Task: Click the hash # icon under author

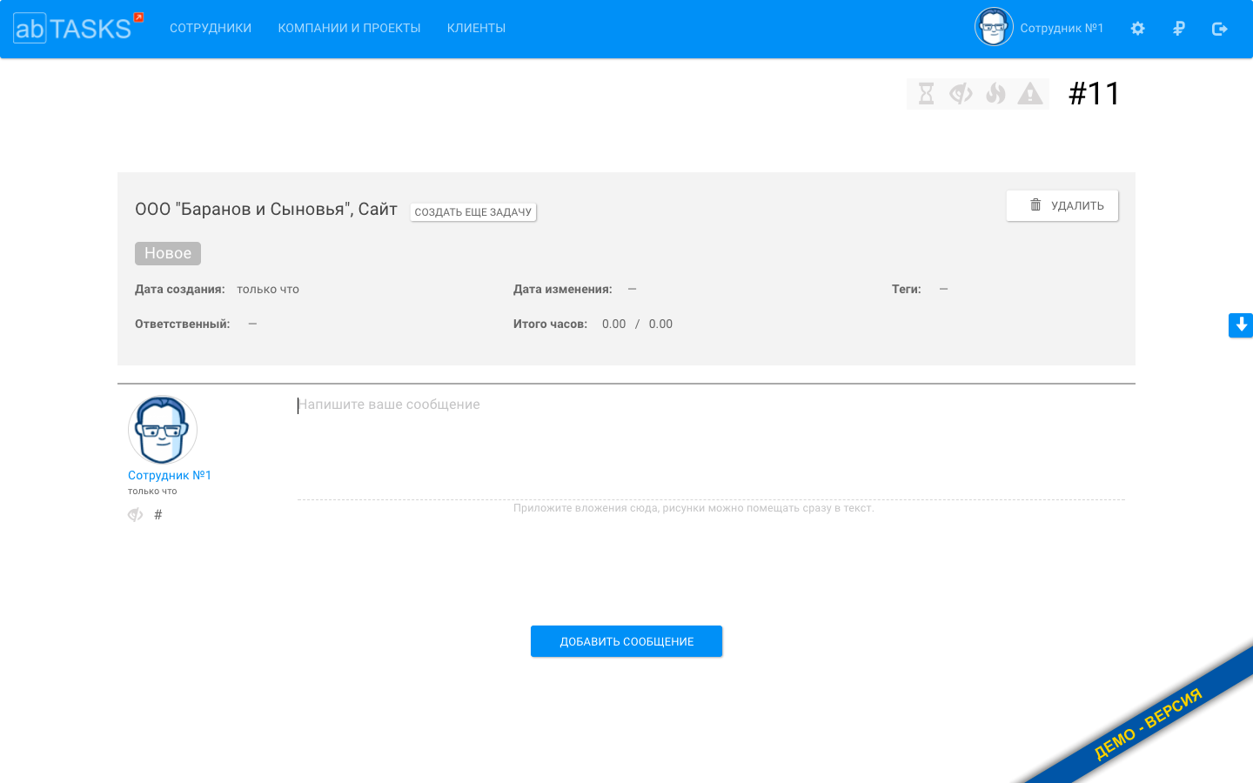Action: click(157, 515)
